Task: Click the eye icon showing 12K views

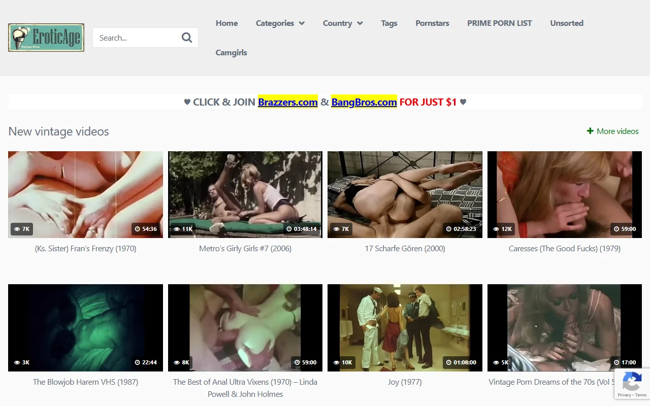Action: tap(496, 229)
